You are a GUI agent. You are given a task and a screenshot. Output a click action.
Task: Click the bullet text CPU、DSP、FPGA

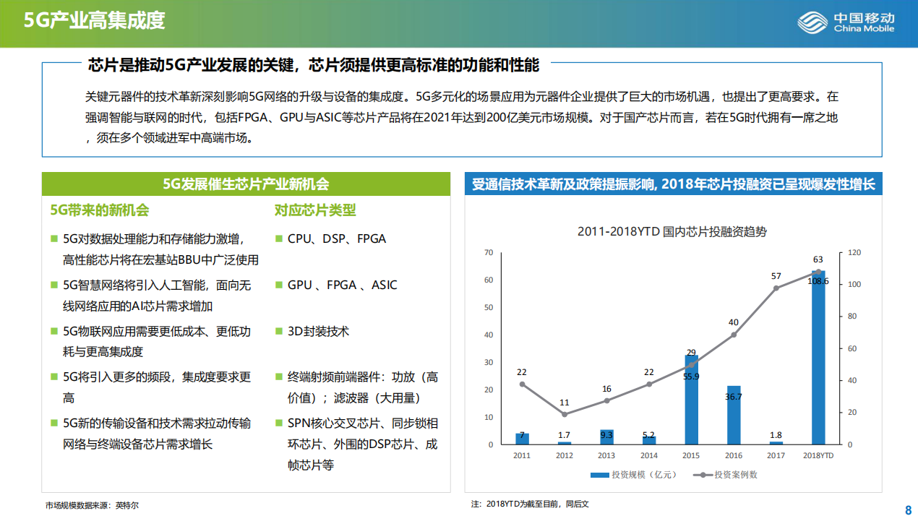(x=337, y=238)
